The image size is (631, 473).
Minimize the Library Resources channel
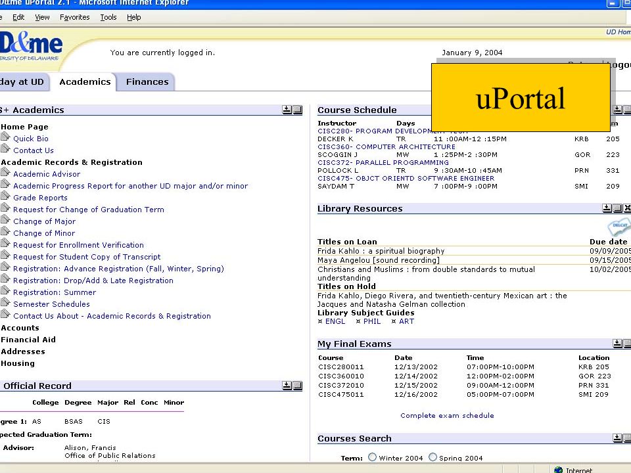point(607,208)
